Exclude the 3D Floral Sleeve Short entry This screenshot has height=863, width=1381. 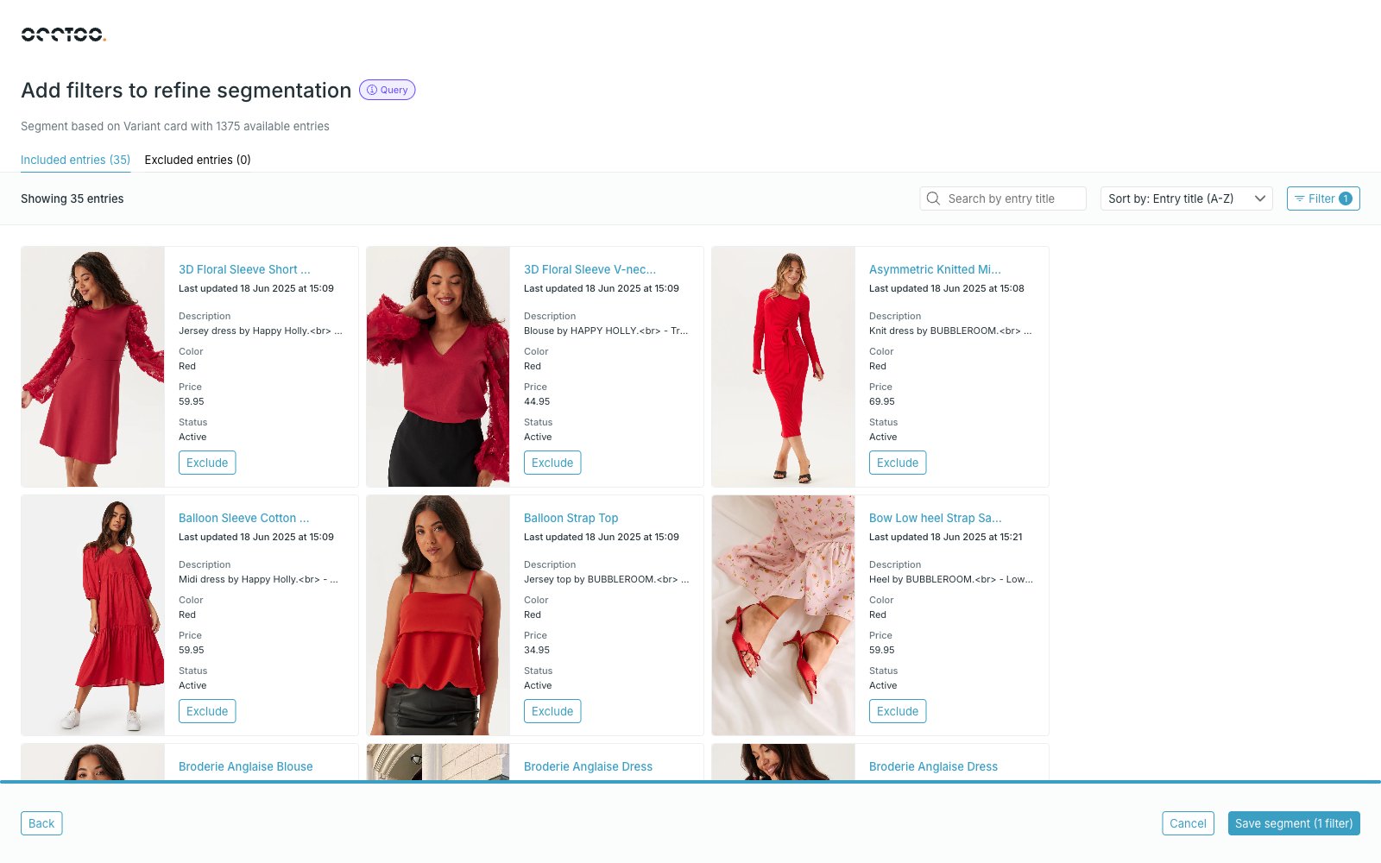click(207, 463)
